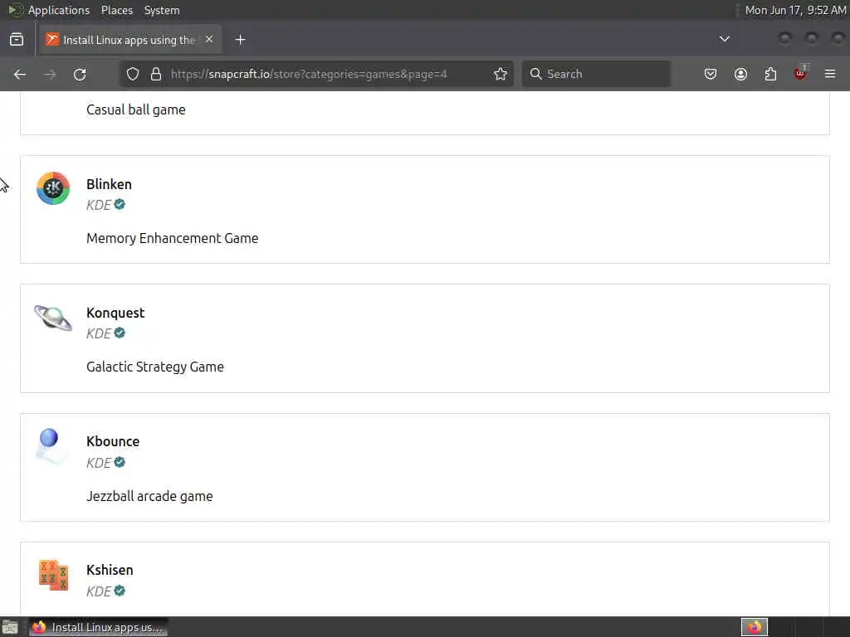Open the Blinken snap page title
Screen dimensions: 850x637
click(109, 184)
